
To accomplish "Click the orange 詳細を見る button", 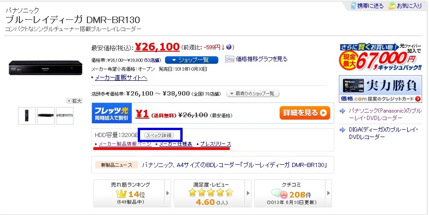I will pos(305,113).
